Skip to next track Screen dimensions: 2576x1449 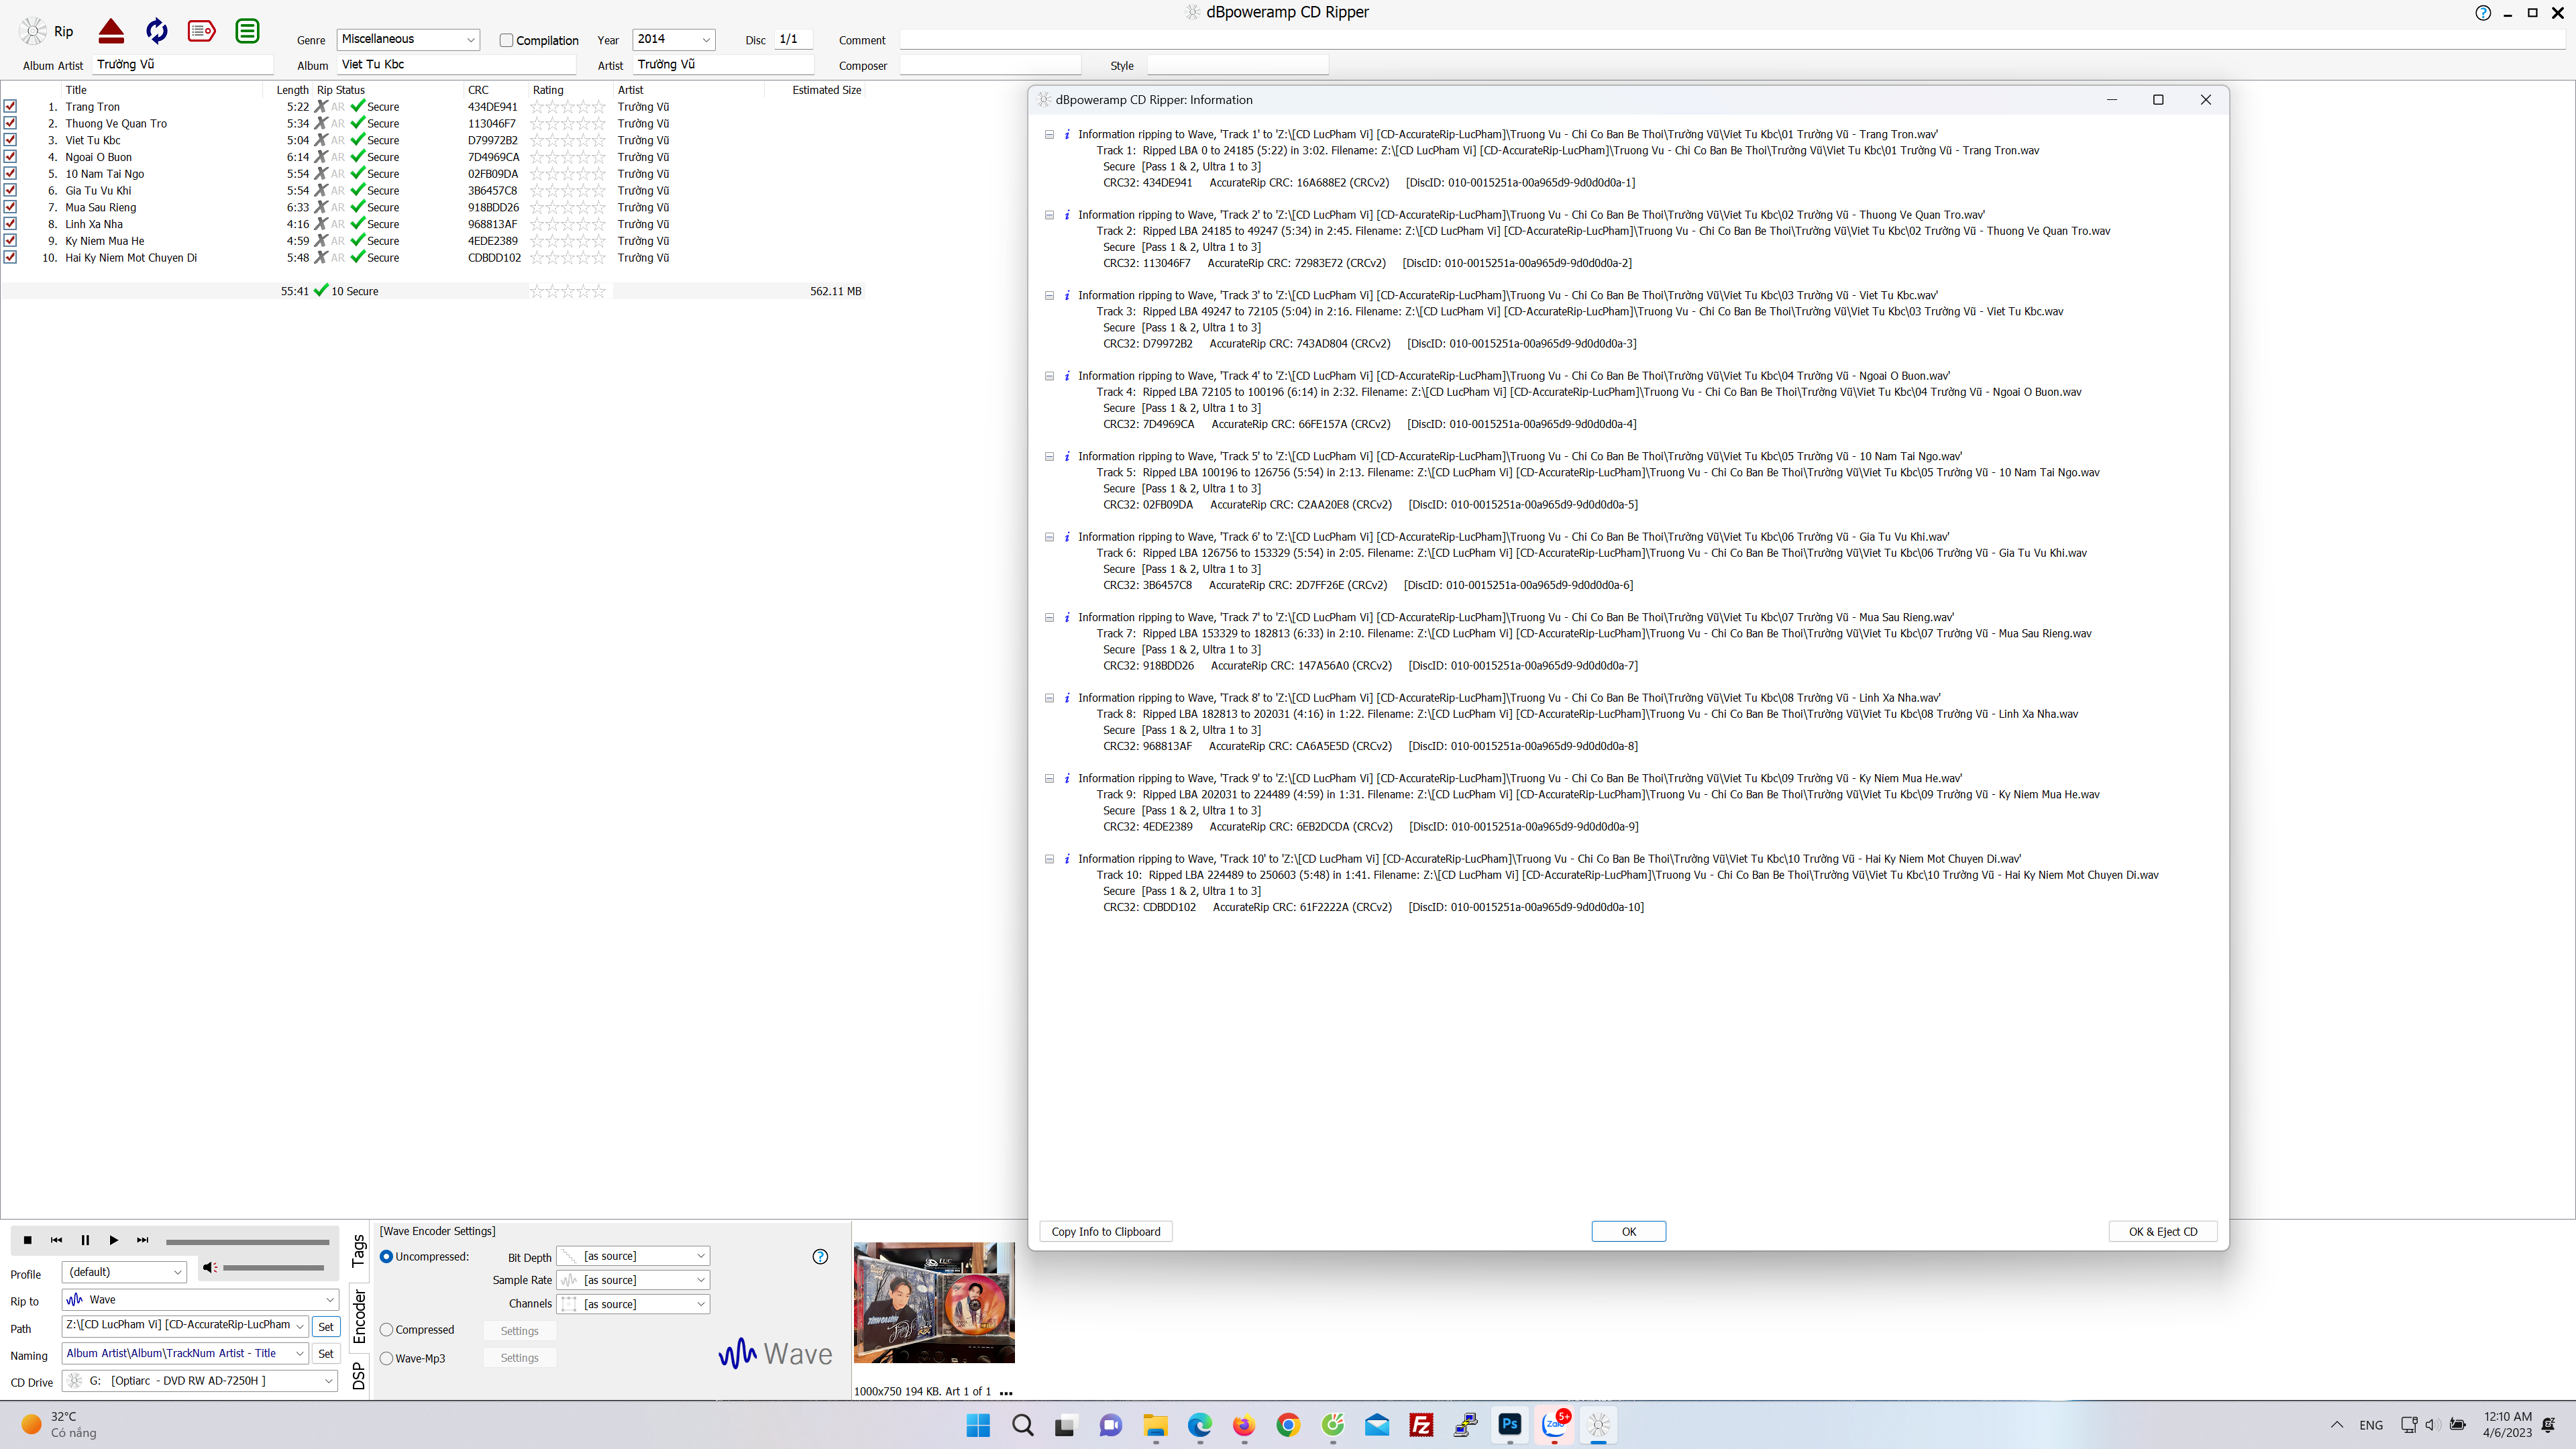(x=142, y=1240)
